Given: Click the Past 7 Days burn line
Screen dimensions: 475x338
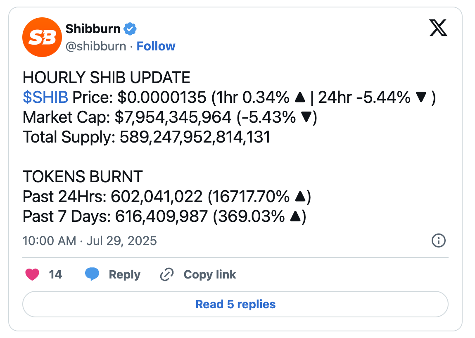Looking at the screenshot, I should click(164, 217).
